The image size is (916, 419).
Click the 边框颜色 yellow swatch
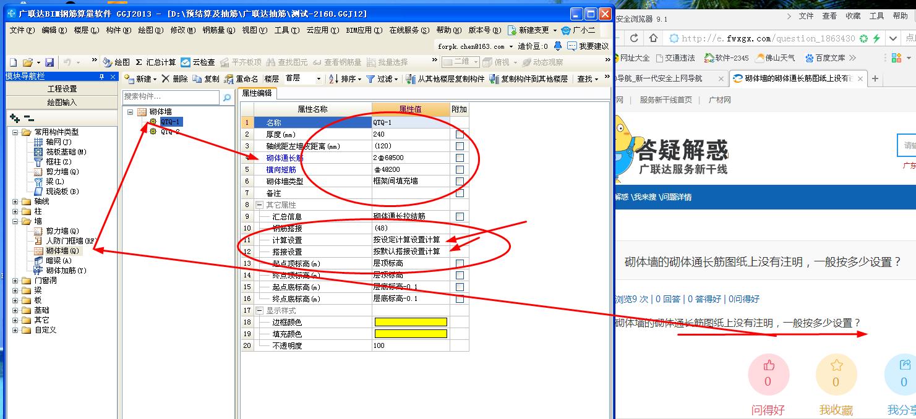[x=411, y=322]
